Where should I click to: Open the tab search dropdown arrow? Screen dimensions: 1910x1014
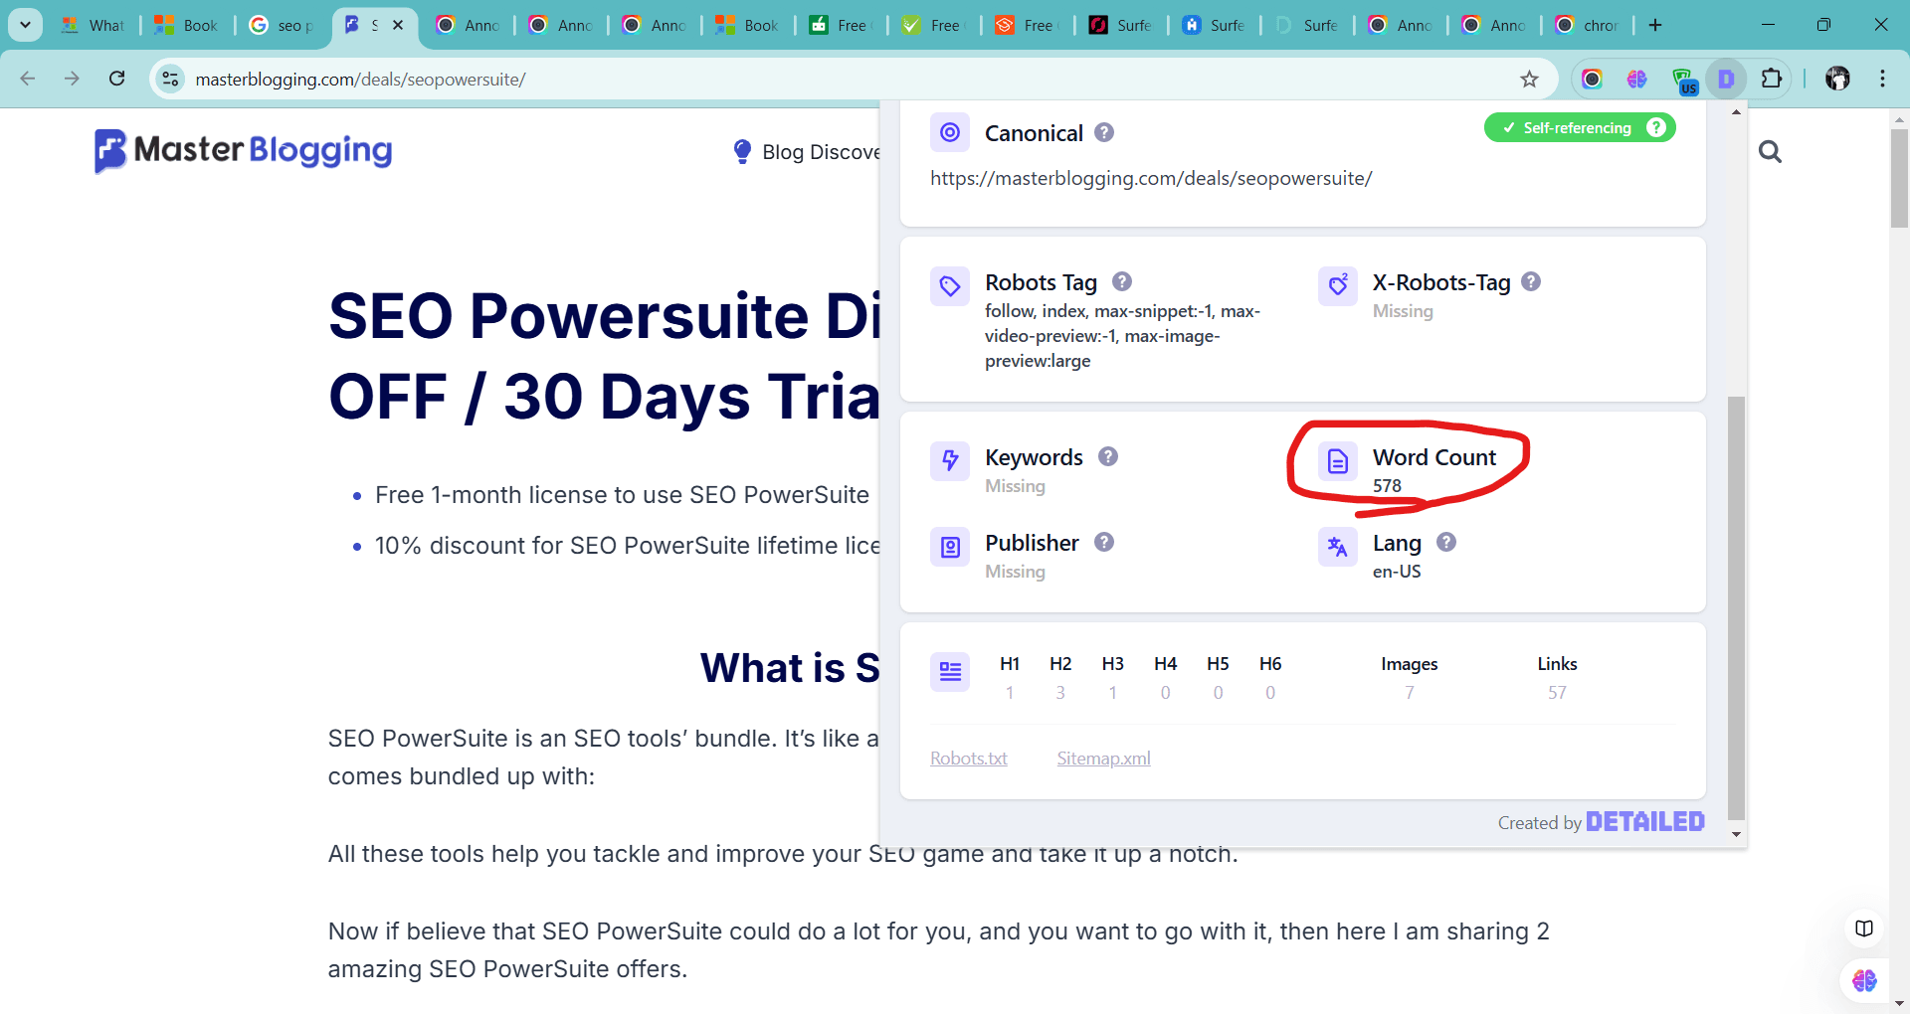(x=25, y=25)
